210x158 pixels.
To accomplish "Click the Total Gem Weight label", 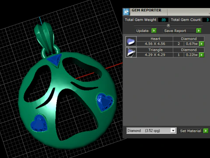I will point(140,20).
